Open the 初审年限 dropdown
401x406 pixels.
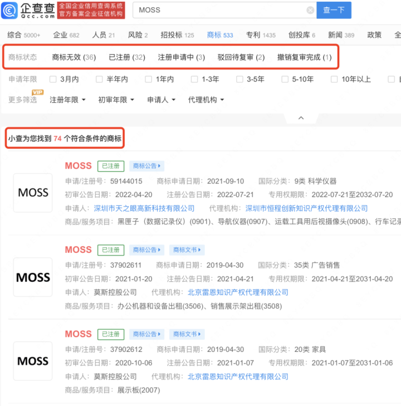pos(116,100)
